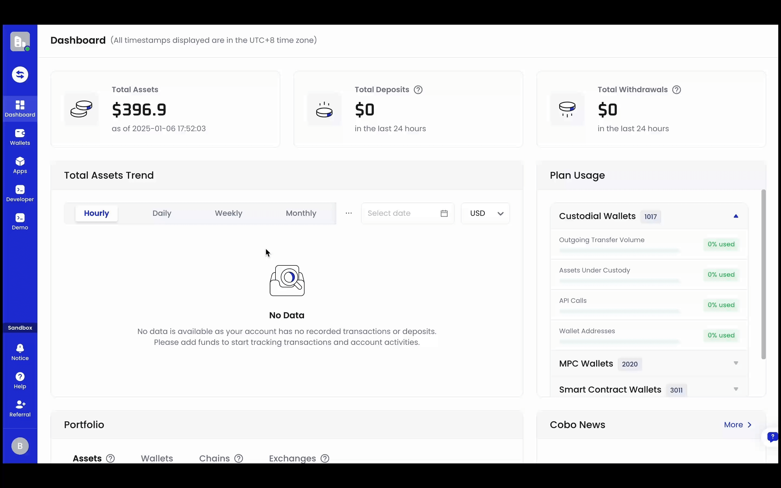Click API Calls usage bar
This screenshot has width=781, height=488.
620,311
